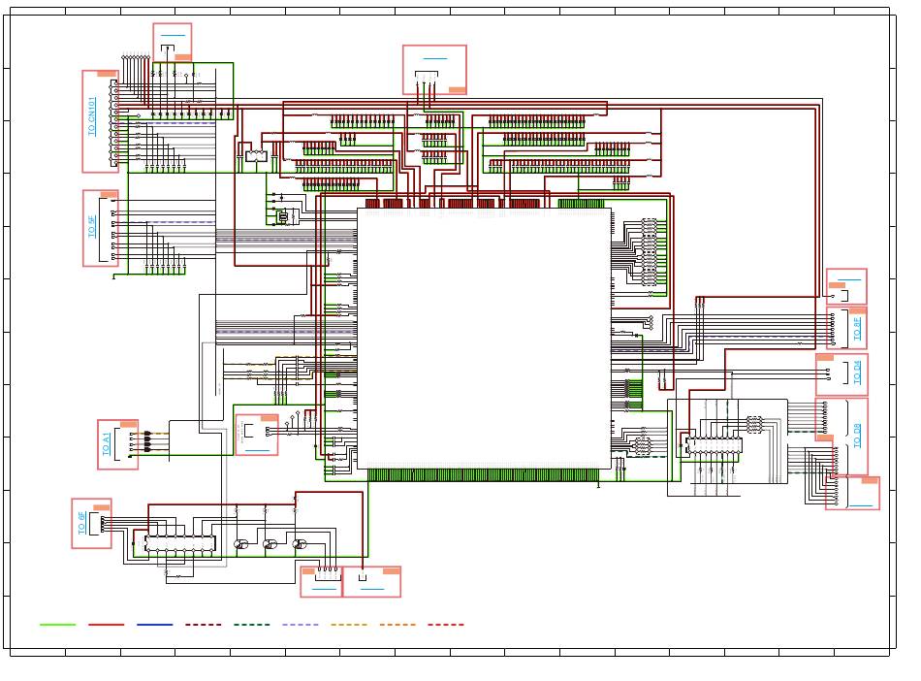The width and height of the screenshot is (921, 681).
Task: Follow the TO CN101 connector link
Action: [92, 116]
